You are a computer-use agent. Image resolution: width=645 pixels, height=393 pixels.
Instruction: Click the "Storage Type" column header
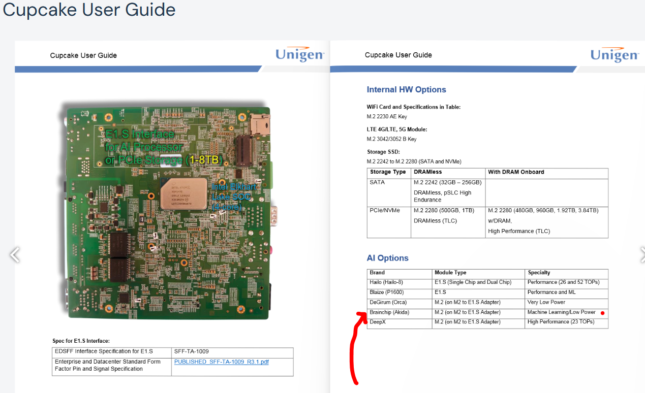pyautogui.click(x=388, y=172)
